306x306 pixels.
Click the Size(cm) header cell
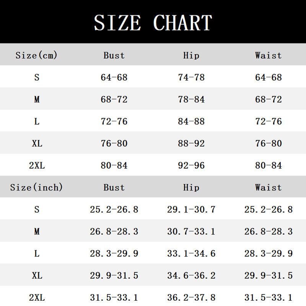(37, 55)
